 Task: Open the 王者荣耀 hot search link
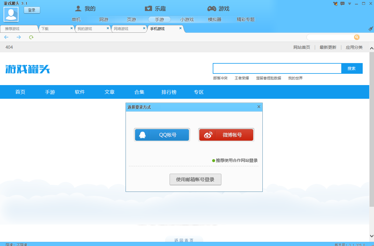242,78
